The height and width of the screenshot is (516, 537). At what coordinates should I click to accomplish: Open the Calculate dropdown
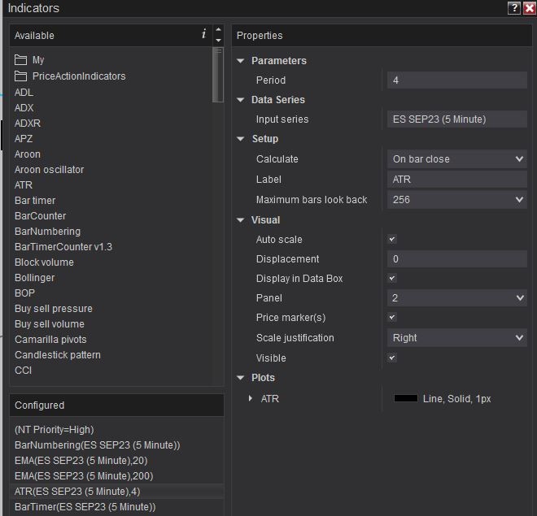457,159
